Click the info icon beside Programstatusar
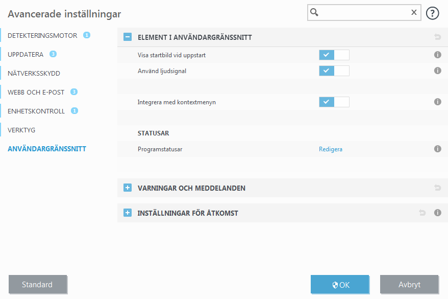The height and width of the screenshot is (299, 448). click(x=437, y=149)
